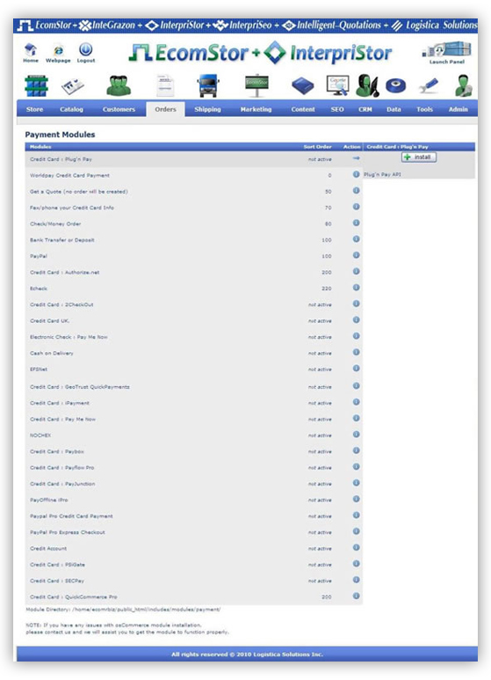Viewport: 491px width, 680px height.
Task: Click info icon for Cash on Delivery row
Action: tap(356, 352)
